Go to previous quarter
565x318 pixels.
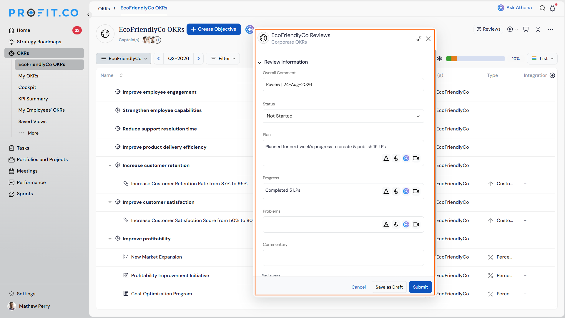[159, 59]
